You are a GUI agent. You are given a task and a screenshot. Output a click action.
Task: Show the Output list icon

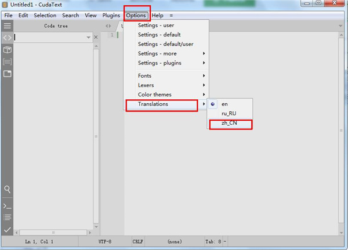7,218
